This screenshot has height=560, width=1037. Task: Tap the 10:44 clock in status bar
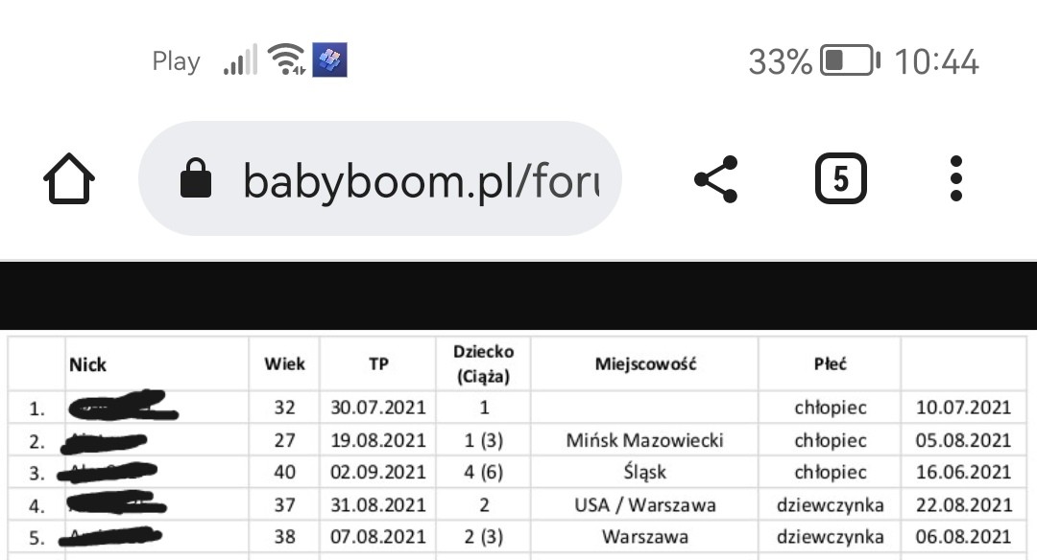tap(936, 62)
